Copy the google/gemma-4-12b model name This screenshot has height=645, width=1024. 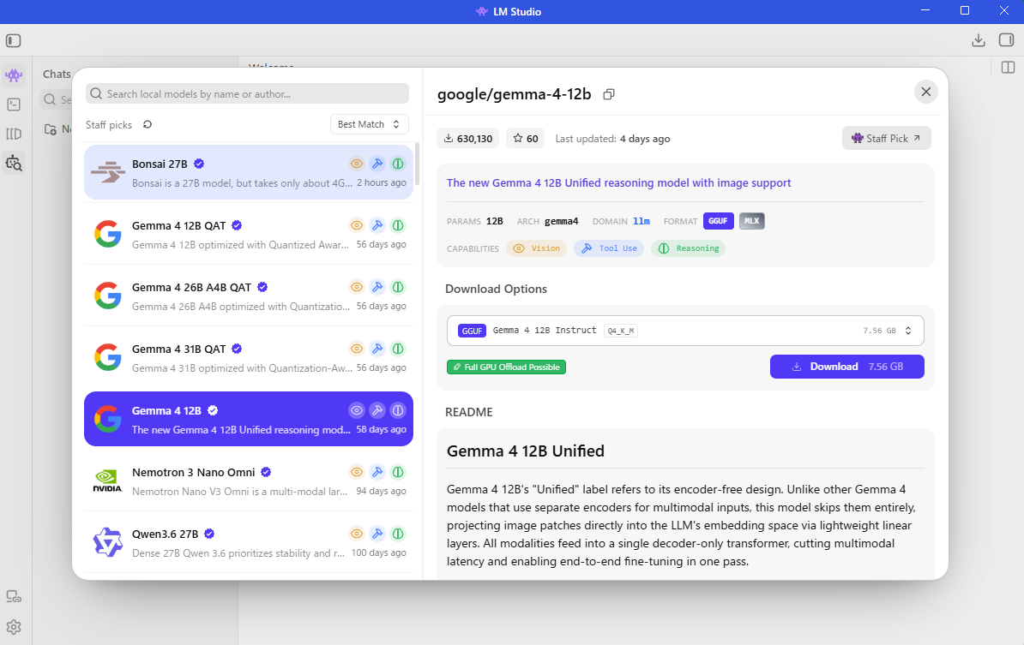[609, 94]
